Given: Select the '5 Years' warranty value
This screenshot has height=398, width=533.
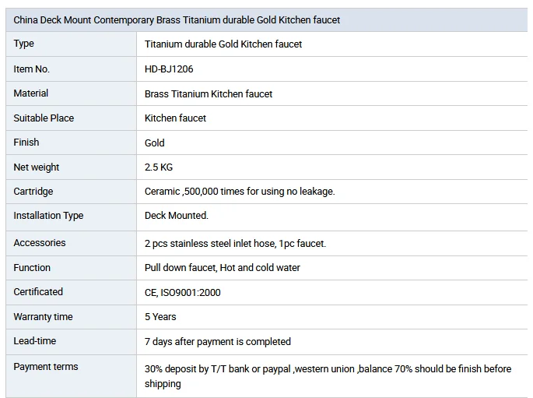Looking at the screenshot, I should click(x=160, y=317).
